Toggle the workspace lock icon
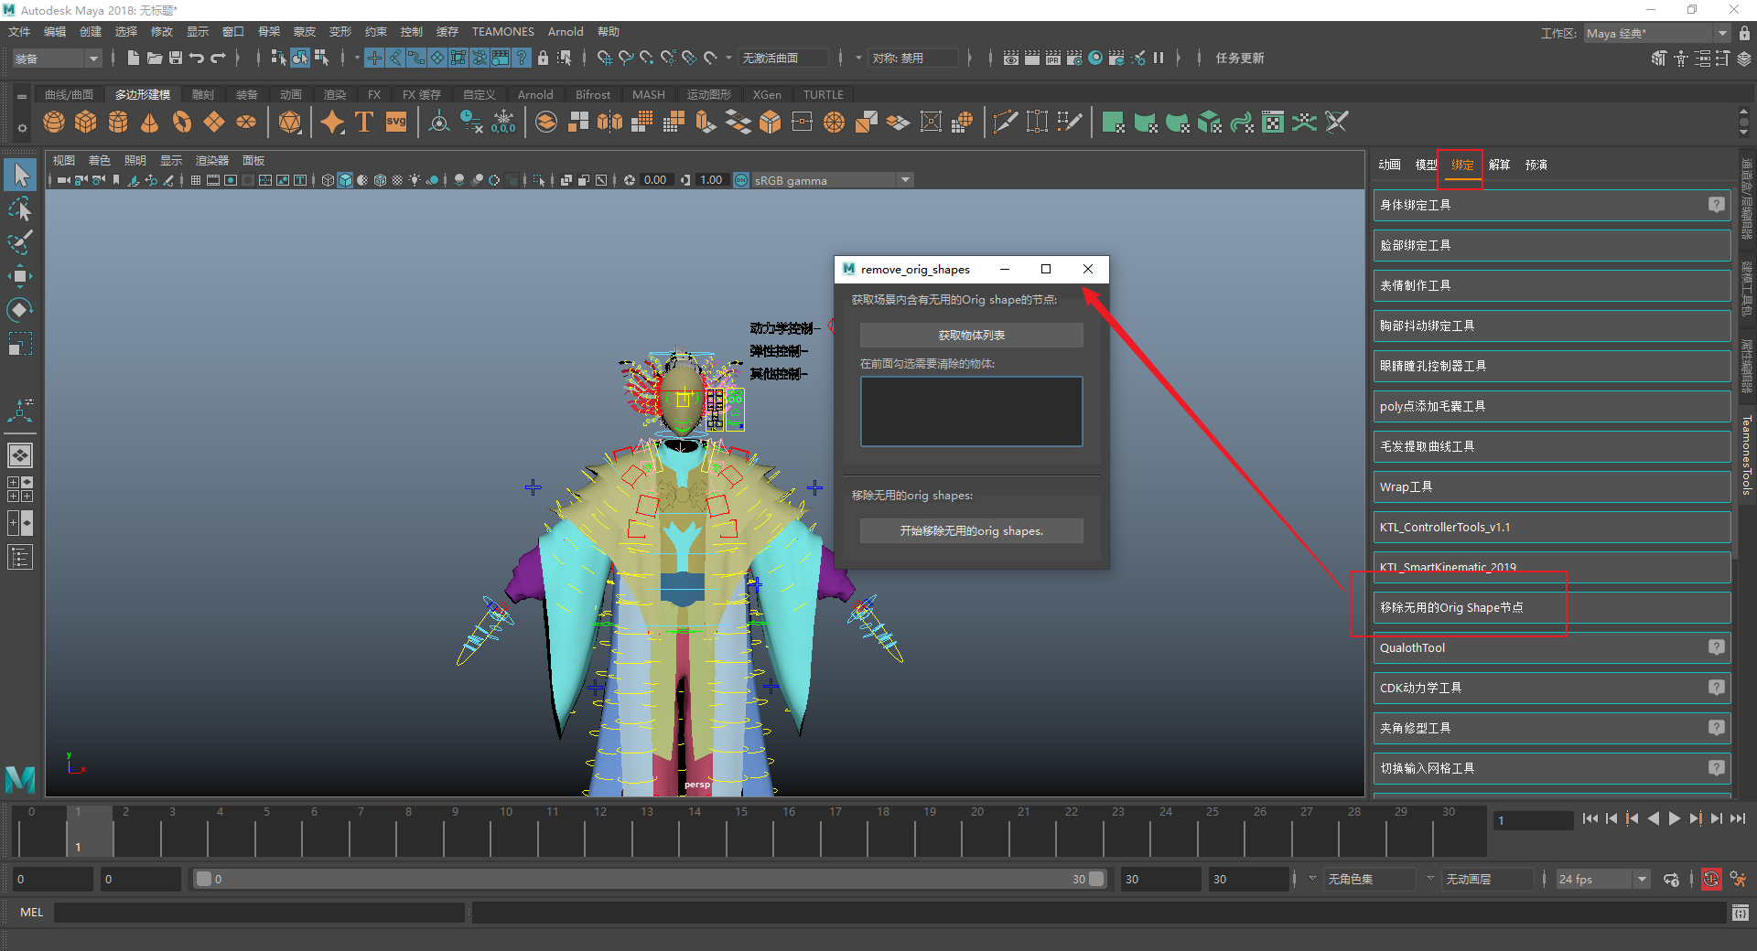Screen dimensions: 1757x951 coord(1745,33)
